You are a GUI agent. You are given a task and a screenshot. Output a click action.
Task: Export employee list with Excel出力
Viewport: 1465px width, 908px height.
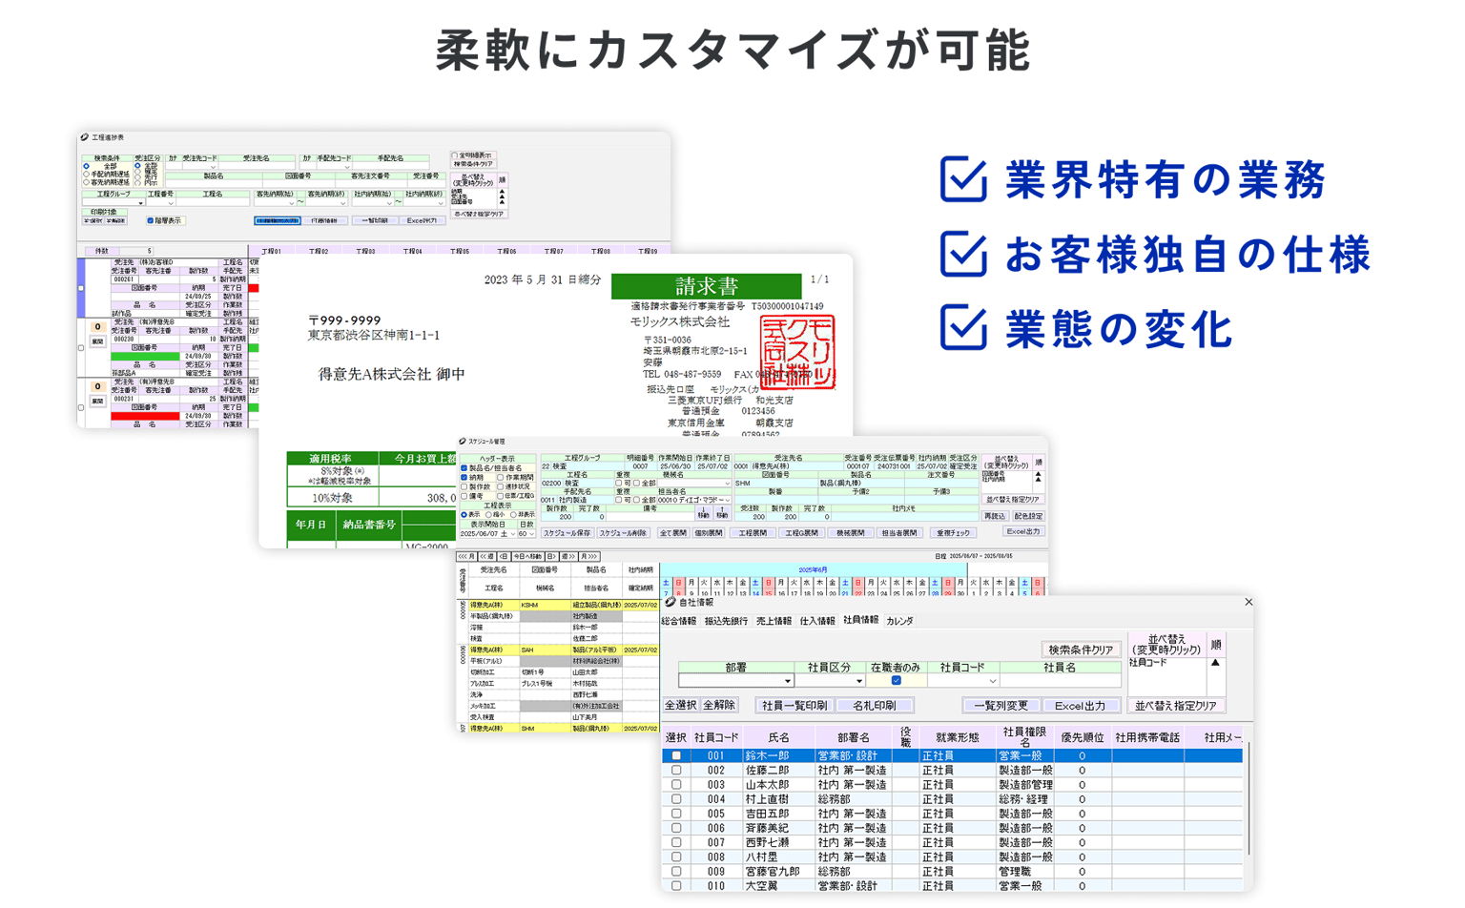click(1081, 706)
